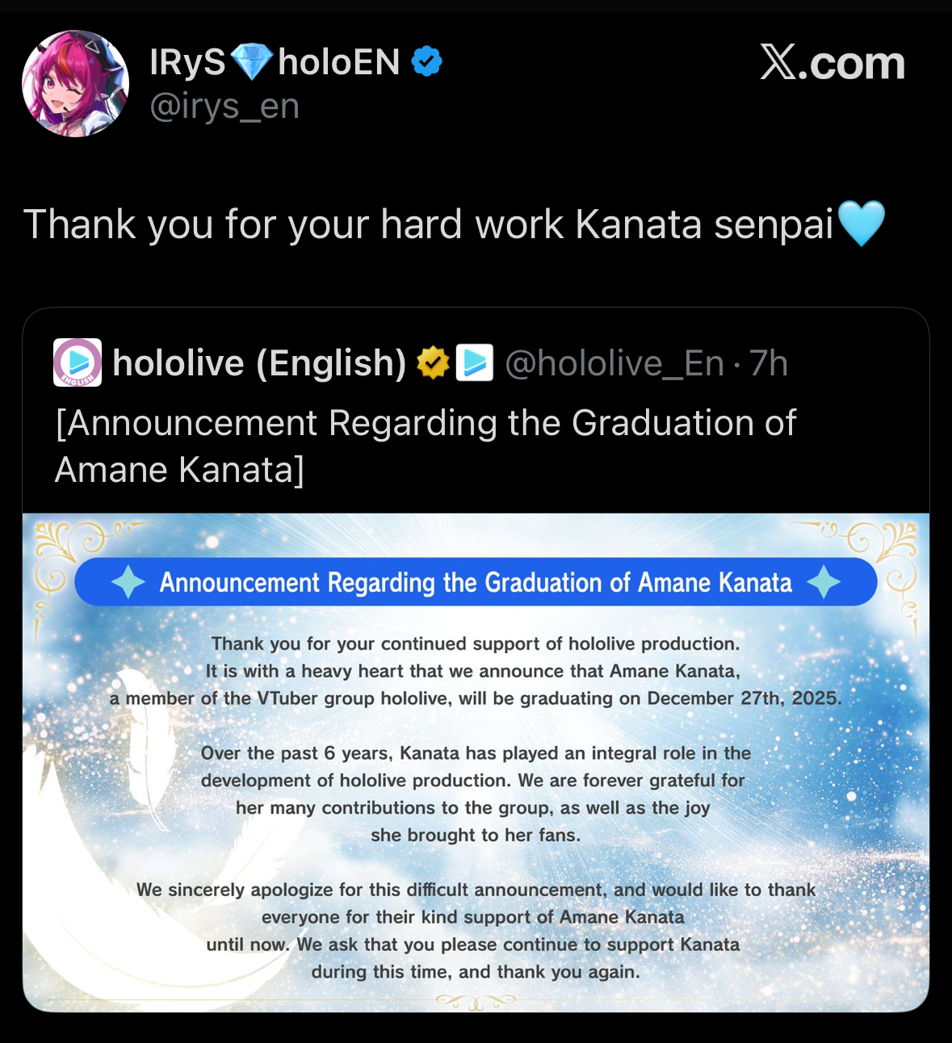Open the graduation announcement image
Viewport: 952px width, 1043px height.
[476, 762]
